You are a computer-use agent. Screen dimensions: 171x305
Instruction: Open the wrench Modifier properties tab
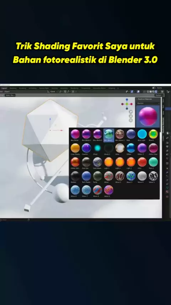pyautogui.click(x=167, y=172)
